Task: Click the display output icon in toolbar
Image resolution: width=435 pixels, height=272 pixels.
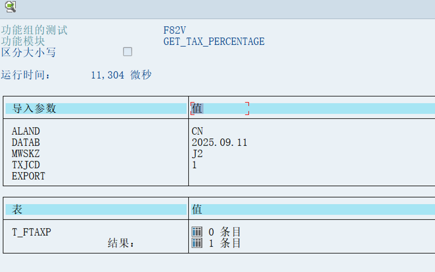Action: click(10, 6)
